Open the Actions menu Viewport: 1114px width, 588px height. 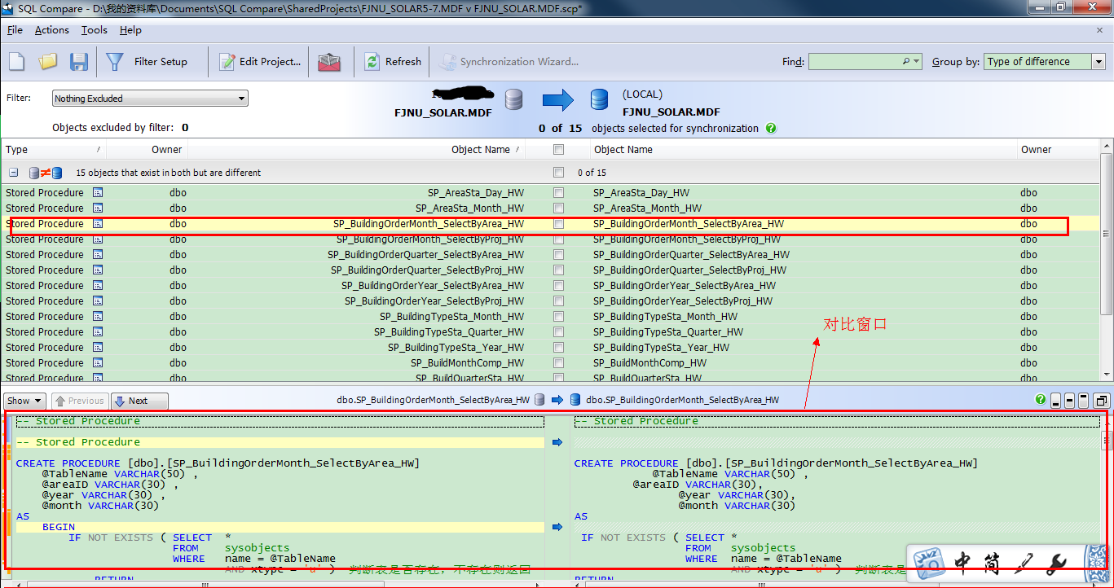click(51, 30)
